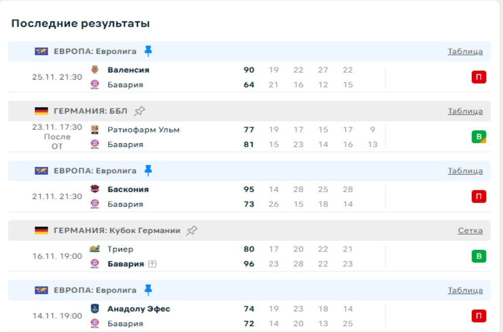
Task: Click the red loss badge for Валенсия match
Action: tap(478, 77)
